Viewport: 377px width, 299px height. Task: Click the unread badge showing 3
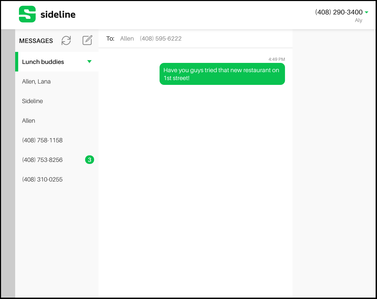click(90, 160)
